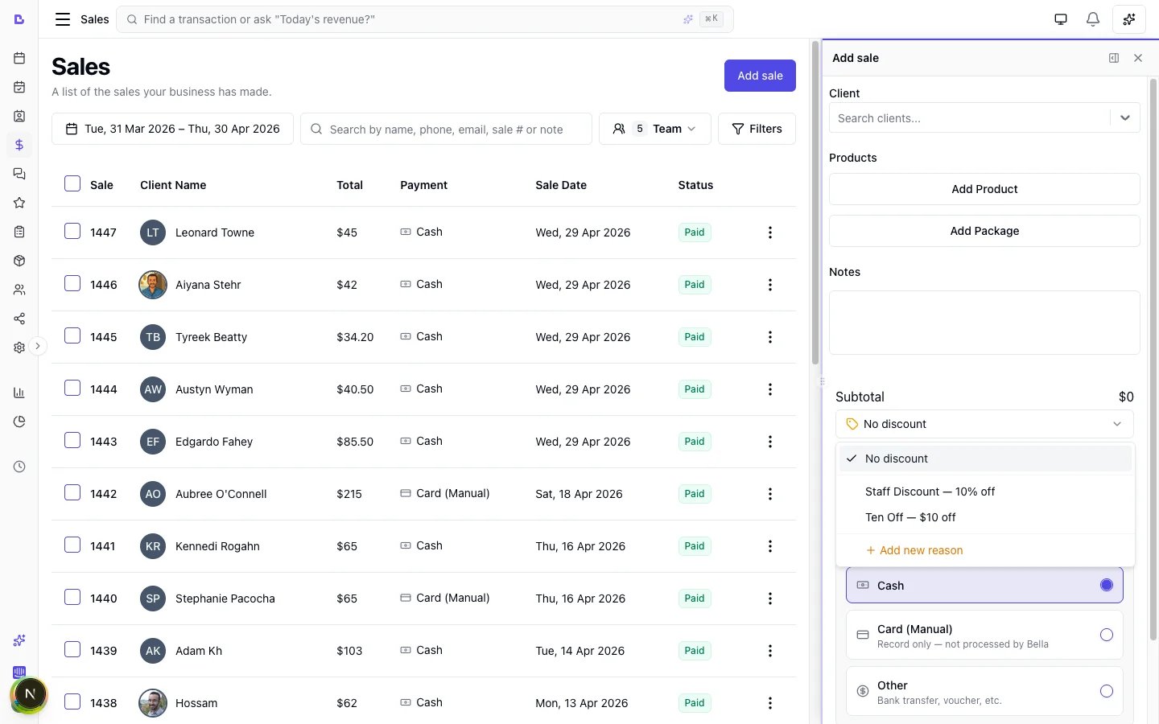Open row actions menu for Aiyana Stehr
The image size is (1159, 724).
[x=770, y=285]
